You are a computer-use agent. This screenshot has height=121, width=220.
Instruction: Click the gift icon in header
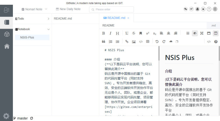(203, 9)
